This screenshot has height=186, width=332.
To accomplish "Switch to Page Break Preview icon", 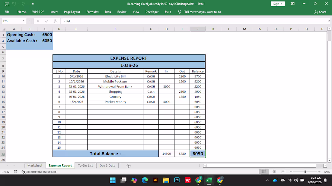I will [283, 172].
